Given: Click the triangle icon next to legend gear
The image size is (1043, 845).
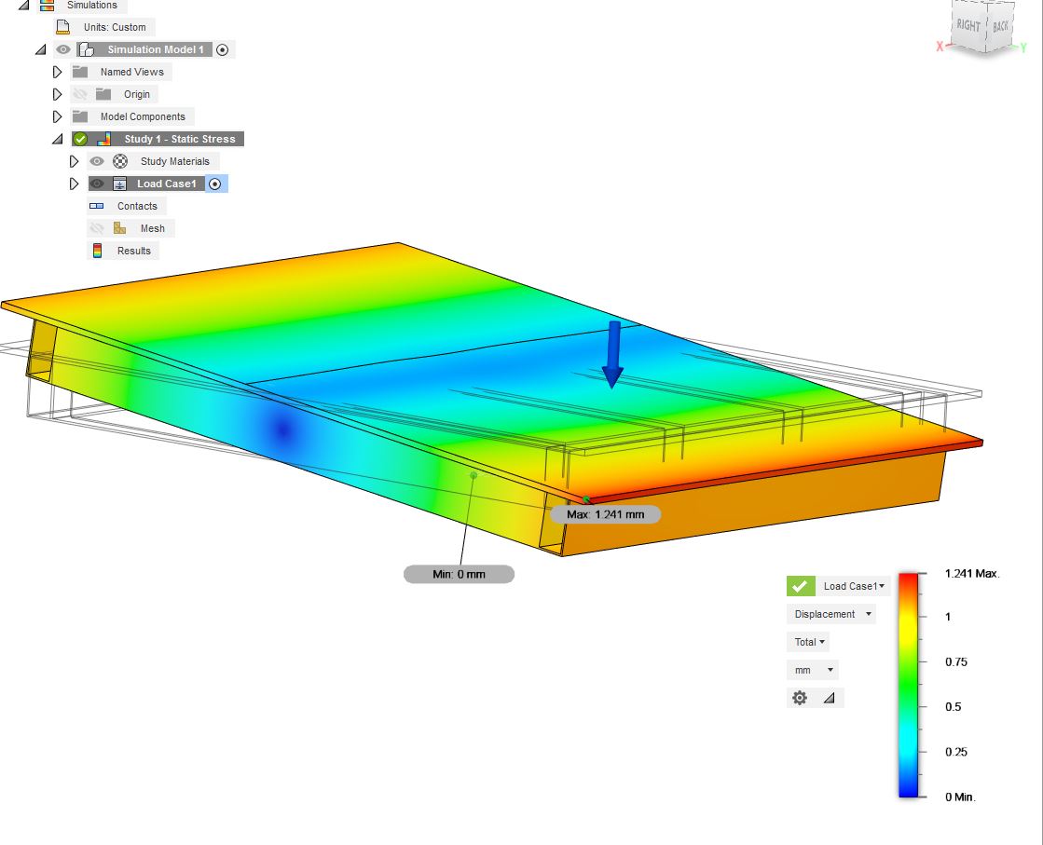Looking at the screenshot, I should [x=829, y=698].
